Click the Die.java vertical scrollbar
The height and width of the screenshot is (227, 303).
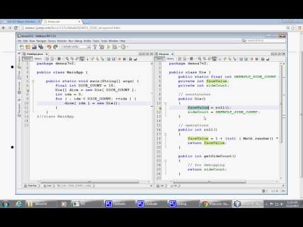281,104
